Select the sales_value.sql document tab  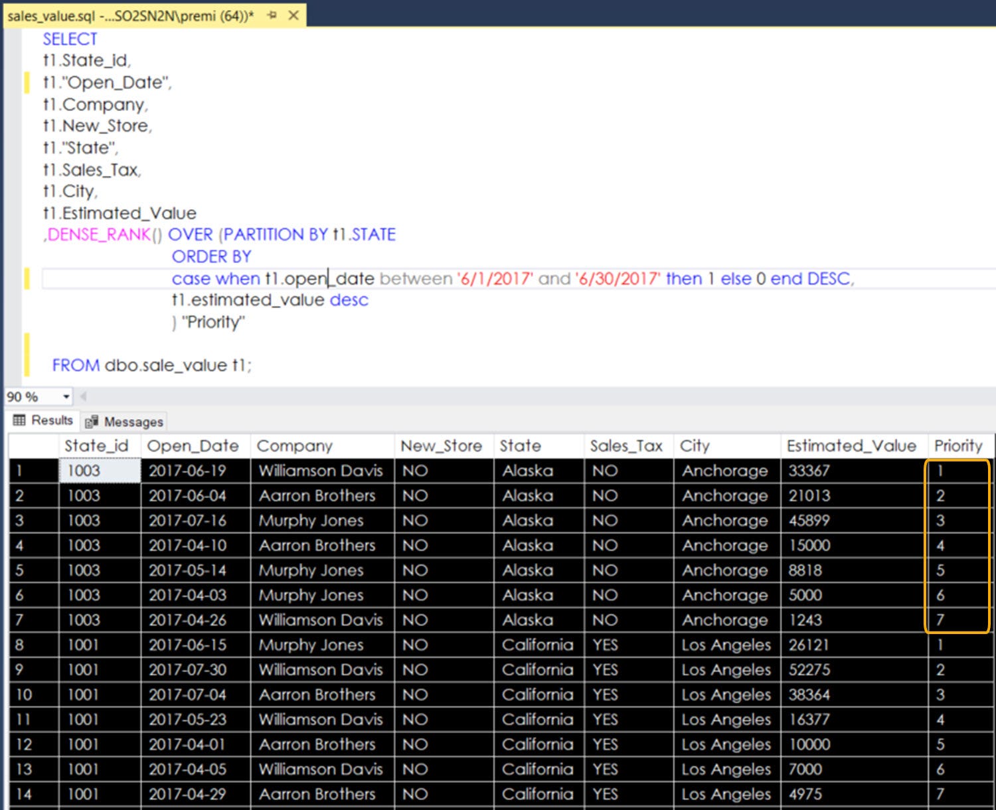(131, 16)
